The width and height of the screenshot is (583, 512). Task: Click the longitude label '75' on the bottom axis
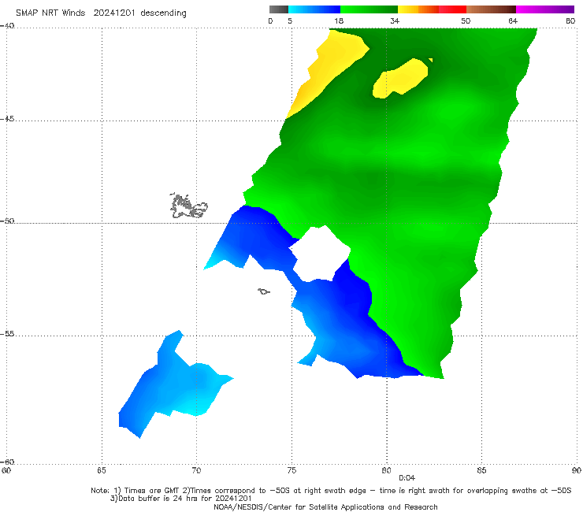tap(291, 470)
